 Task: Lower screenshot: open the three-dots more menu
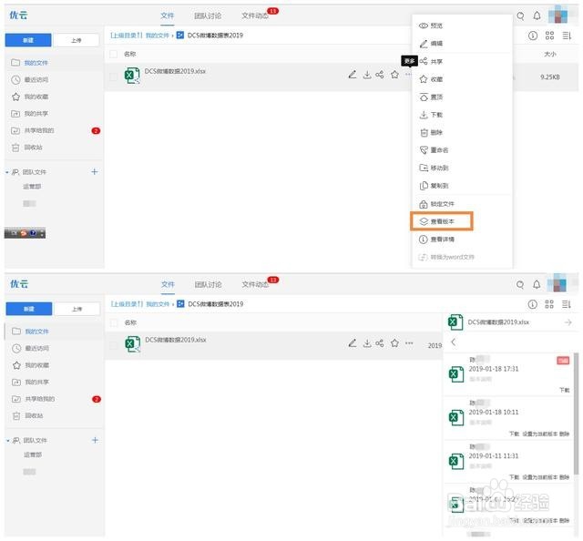[409, 343]
